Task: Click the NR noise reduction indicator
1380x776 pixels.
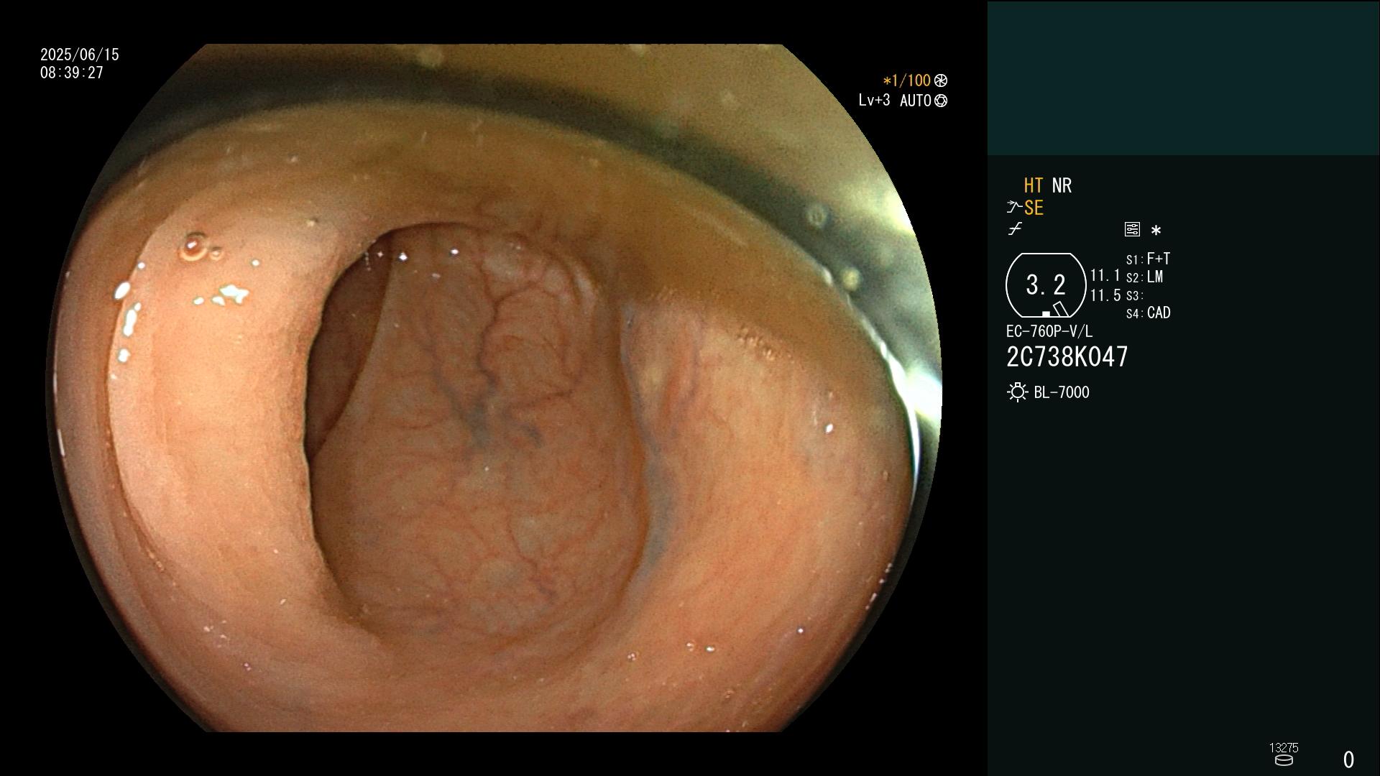Action: 1062,185
